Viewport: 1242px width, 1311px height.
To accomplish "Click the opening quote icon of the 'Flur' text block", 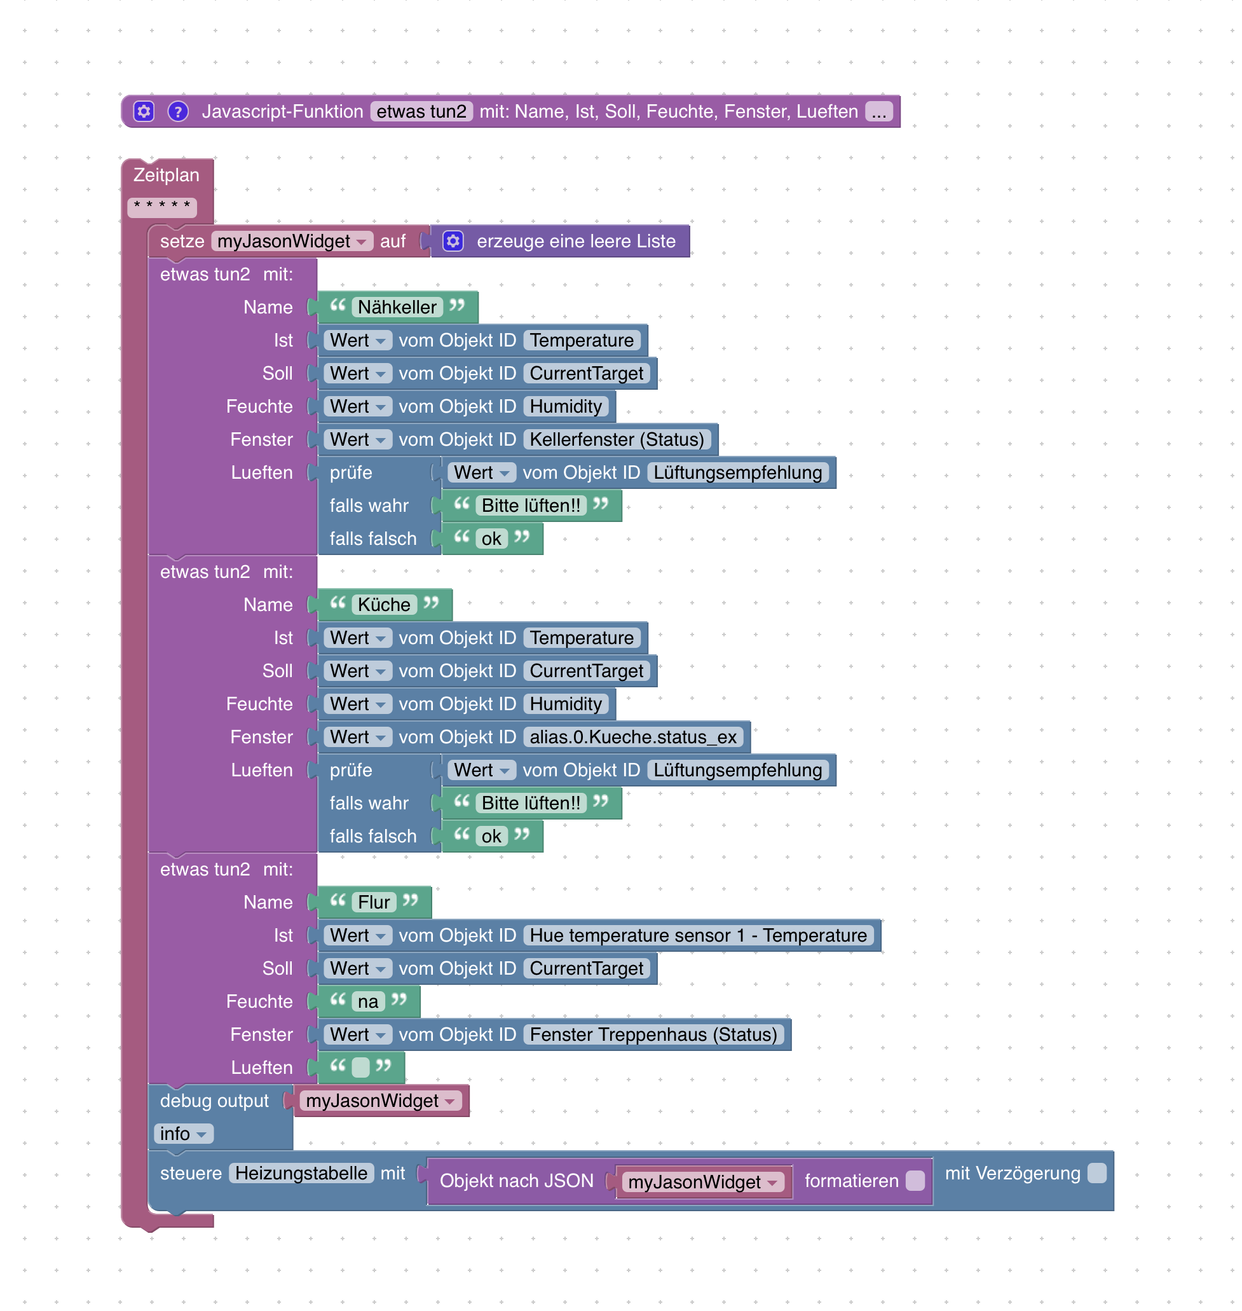I will point(338,900).
